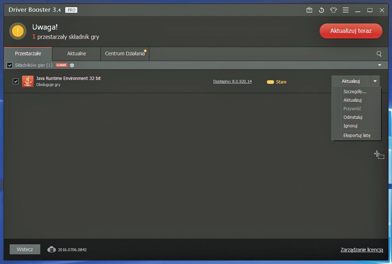Click the PRO badge in the title bar
This screenshot has height=264, width=392.
tap(71, 10)
